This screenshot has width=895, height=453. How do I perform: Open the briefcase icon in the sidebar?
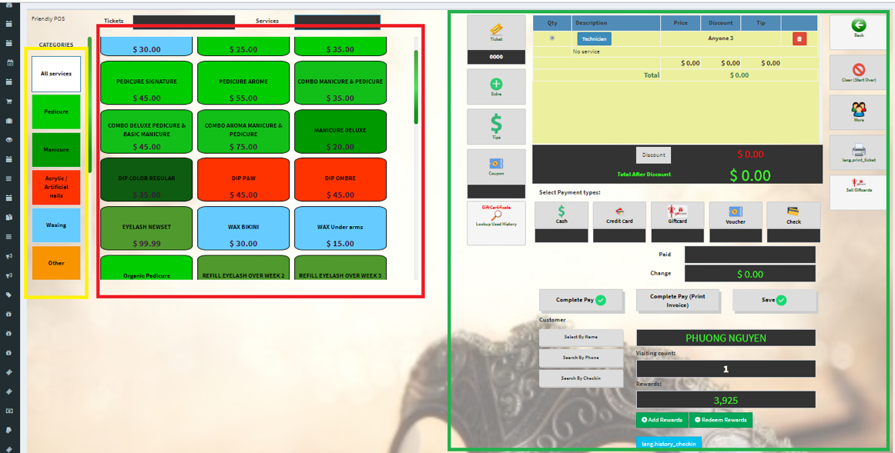(x=9, y=121)
